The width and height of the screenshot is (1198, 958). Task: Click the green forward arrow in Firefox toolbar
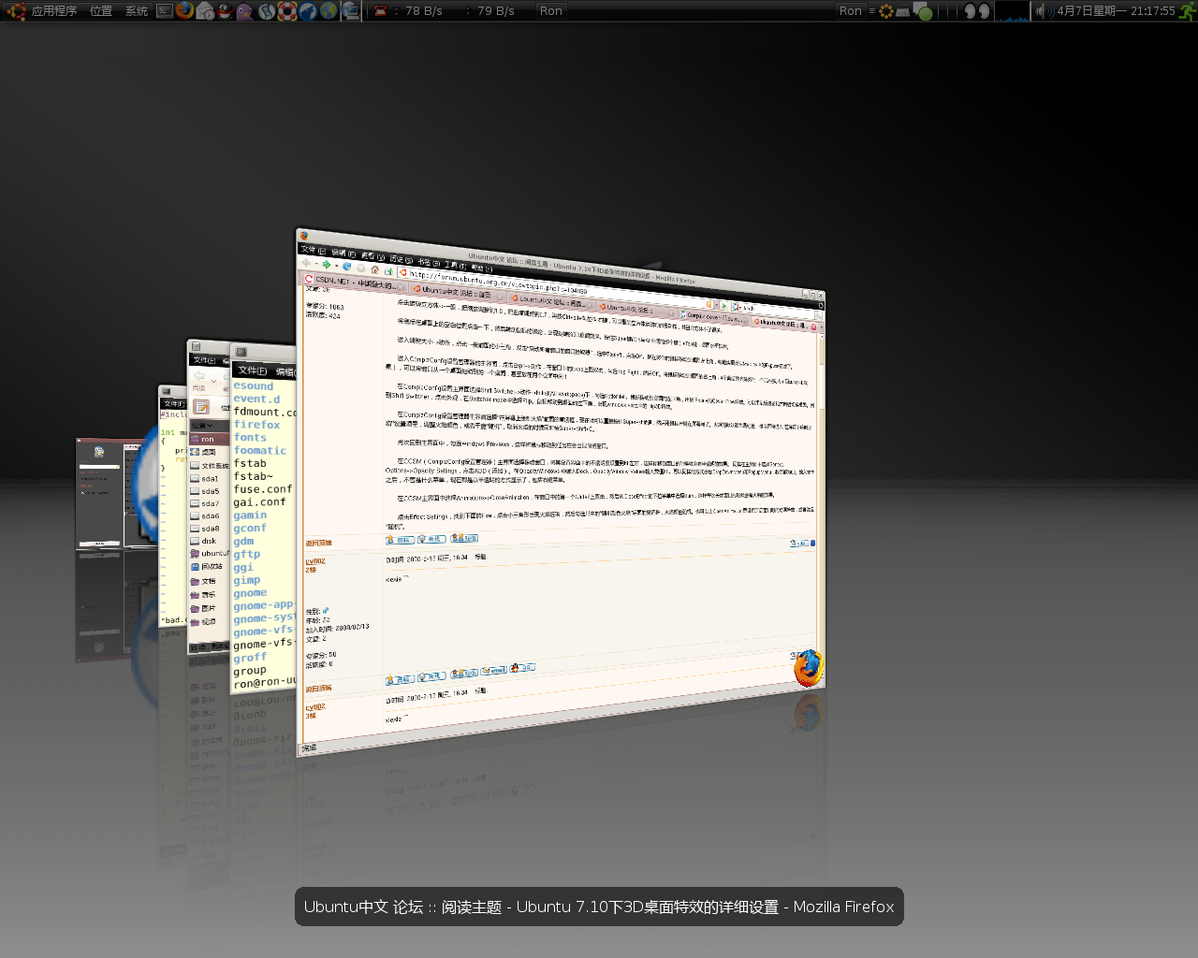click(327, 265)
